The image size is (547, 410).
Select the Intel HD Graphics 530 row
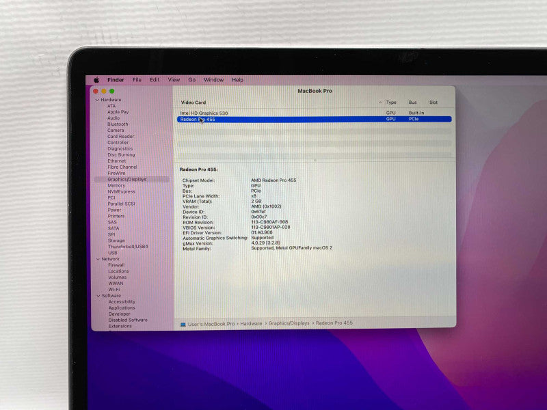[x=315, y=113]
